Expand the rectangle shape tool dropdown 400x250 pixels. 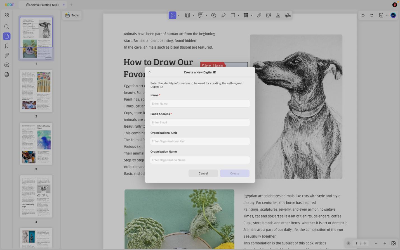click(x=239, y=15)
